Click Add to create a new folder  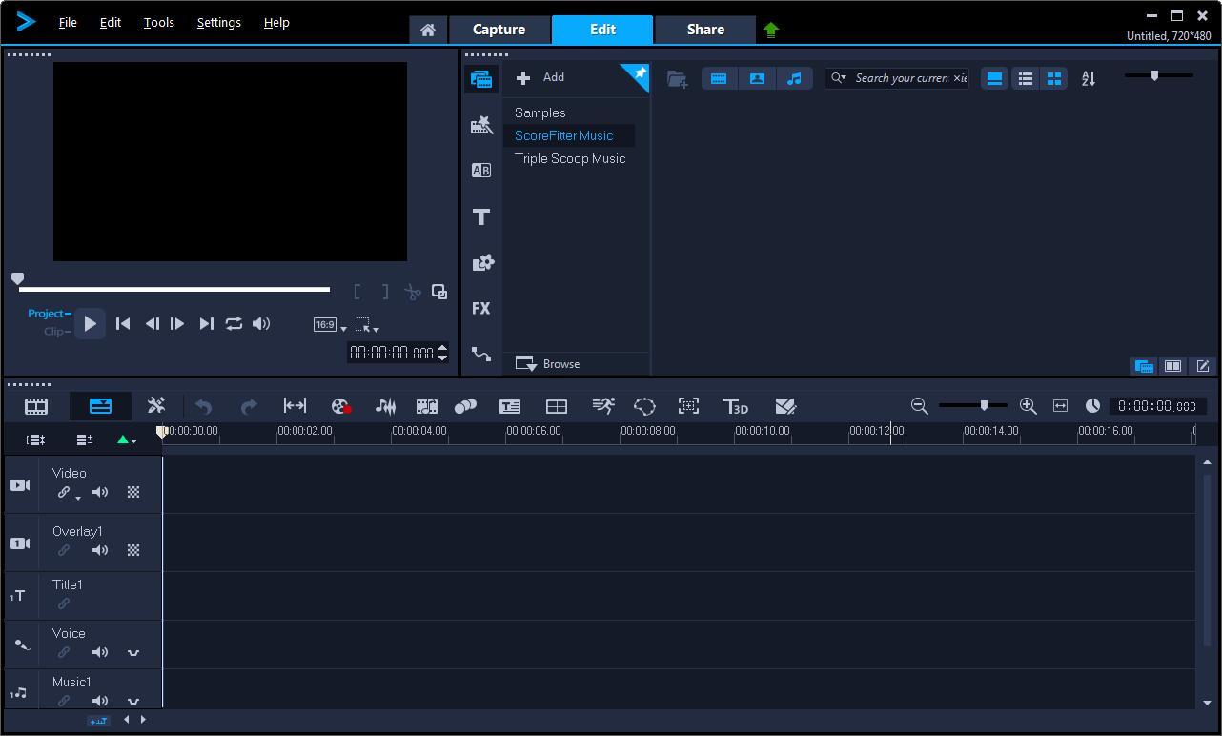tap(540, 77)
